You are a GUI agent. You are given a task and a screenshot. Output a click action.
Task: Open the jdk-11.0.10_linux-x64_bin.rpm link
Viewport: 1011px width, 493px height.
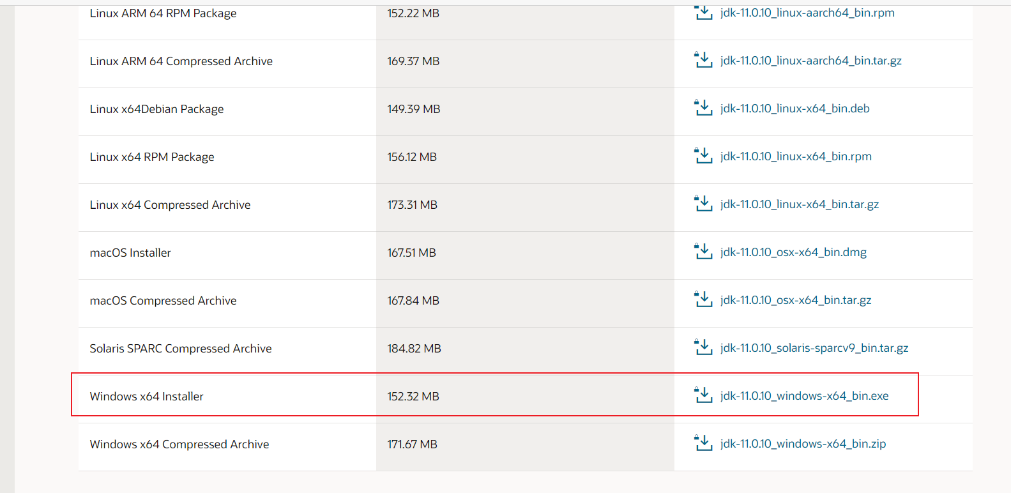click(x=796, y=156)
